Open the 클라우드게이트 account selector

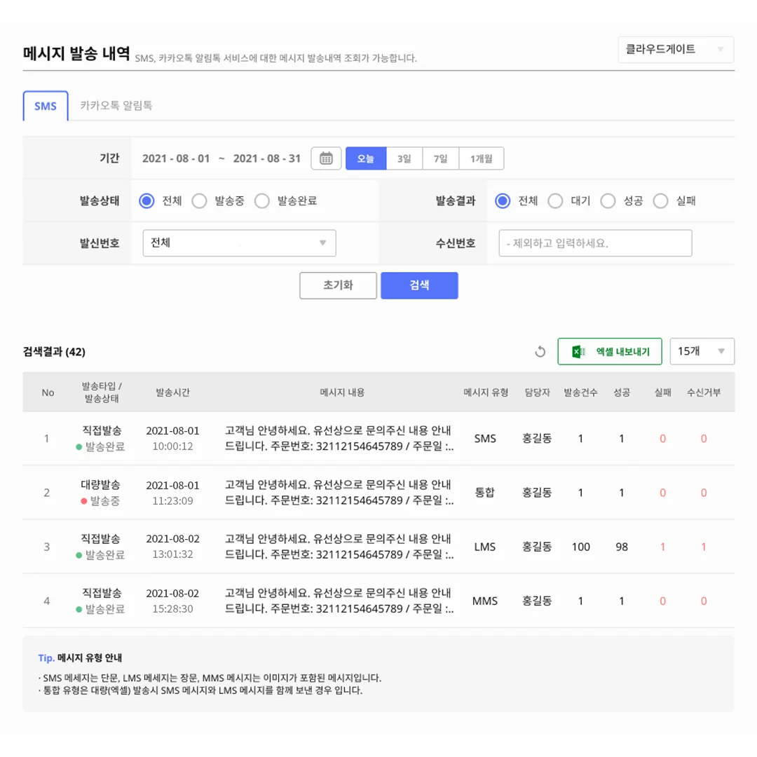675,49
